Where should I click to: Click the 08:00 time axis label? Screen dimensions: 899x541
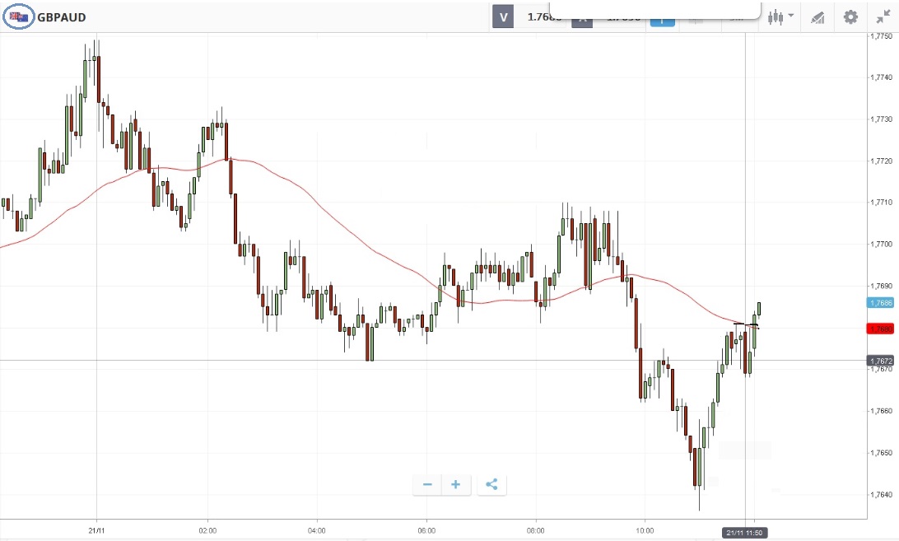pos(537,531)
